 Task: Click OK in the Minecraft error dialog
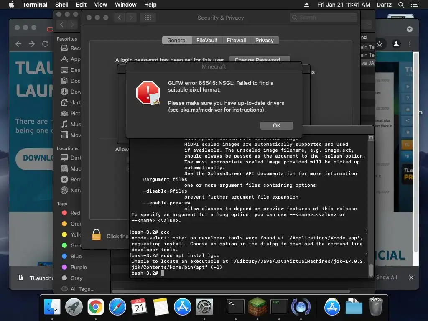pos(277,125)
